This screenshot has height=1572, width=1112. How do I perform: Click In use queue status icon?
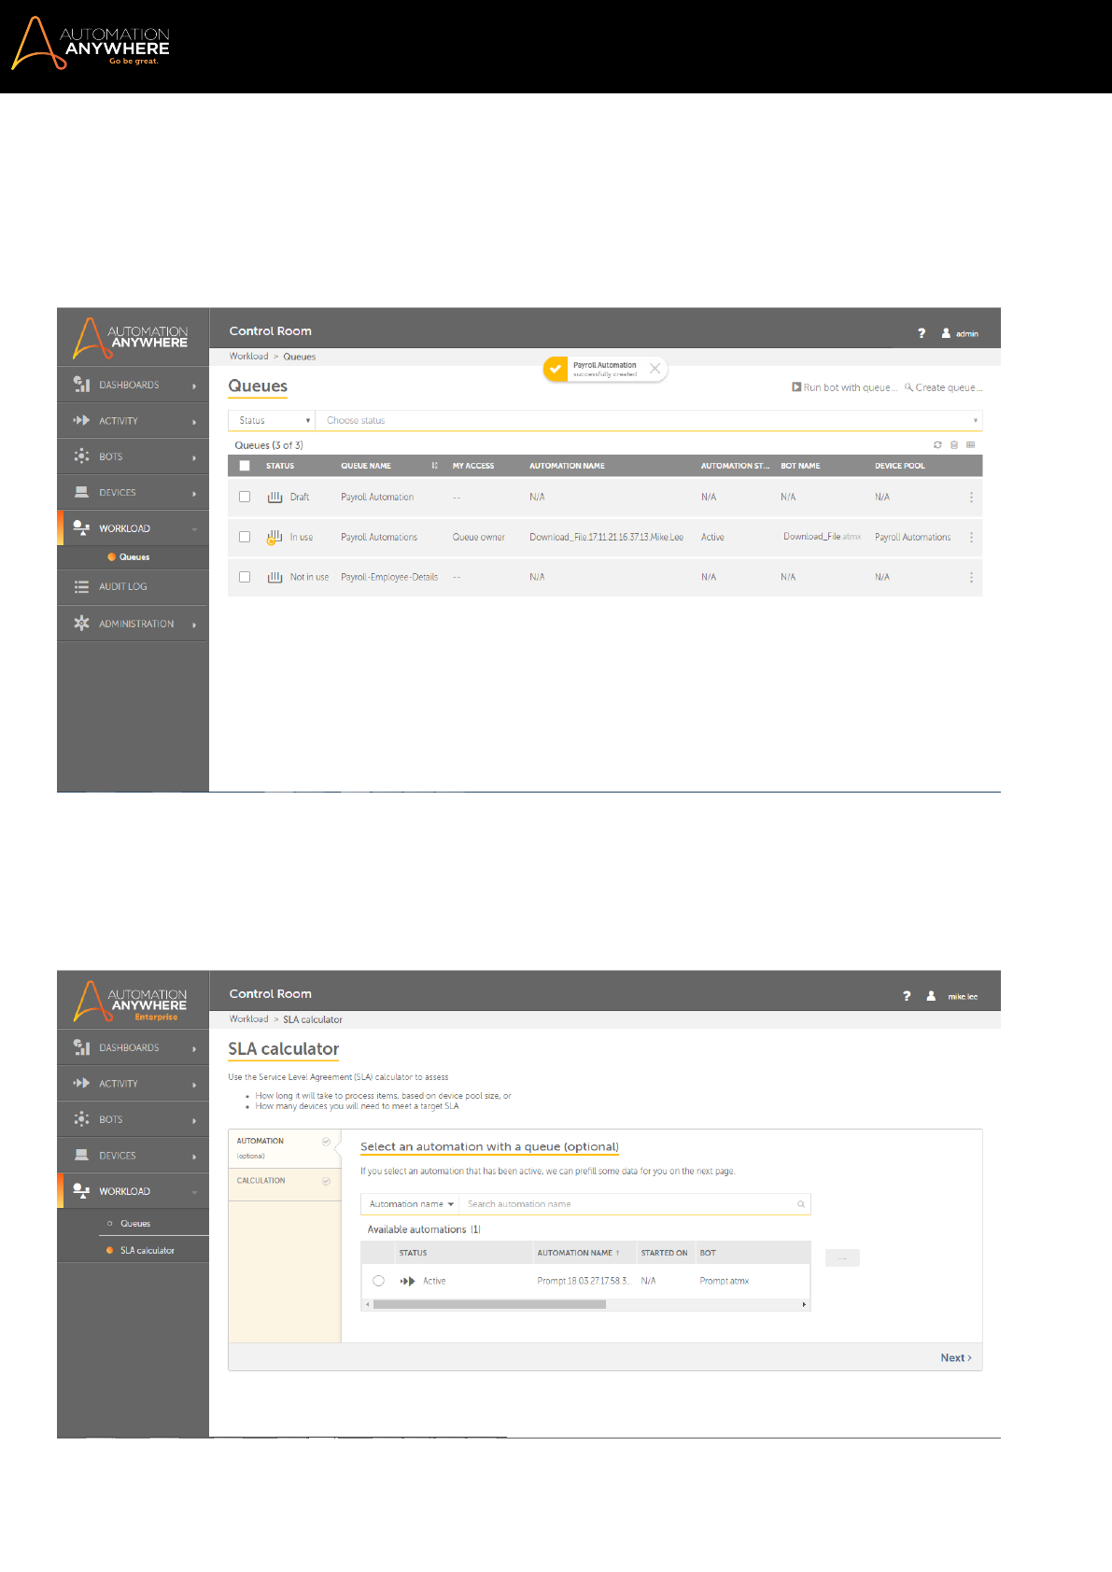coord(274,537)
